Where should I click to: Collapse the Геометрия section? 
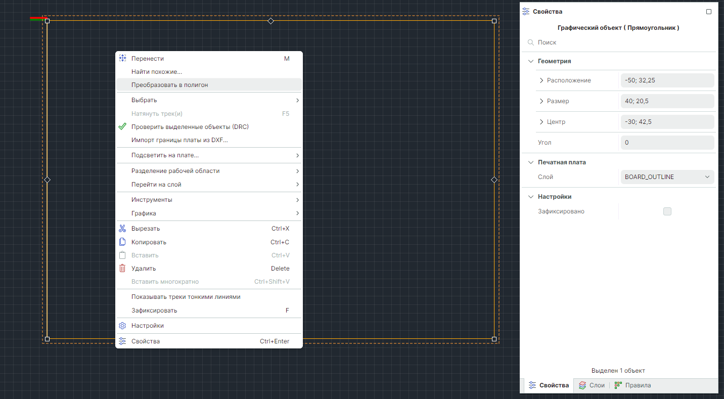[x=531, y=61]
